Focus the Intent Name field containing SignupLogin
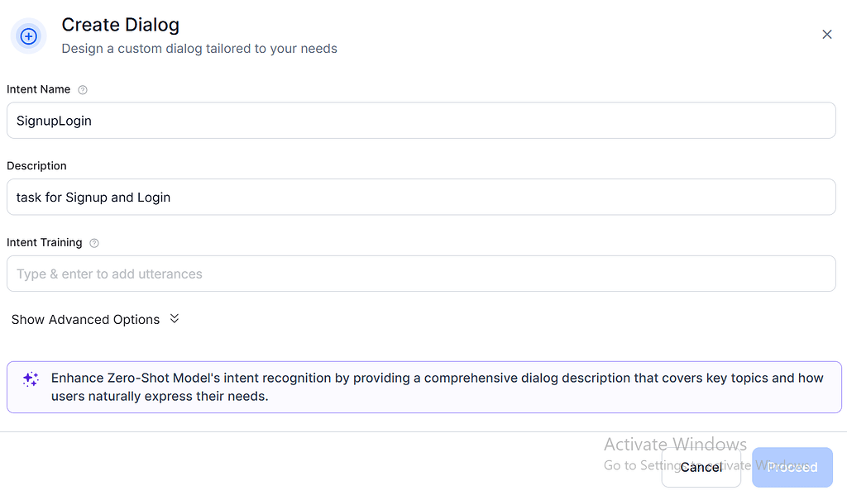 coord(421,121)
